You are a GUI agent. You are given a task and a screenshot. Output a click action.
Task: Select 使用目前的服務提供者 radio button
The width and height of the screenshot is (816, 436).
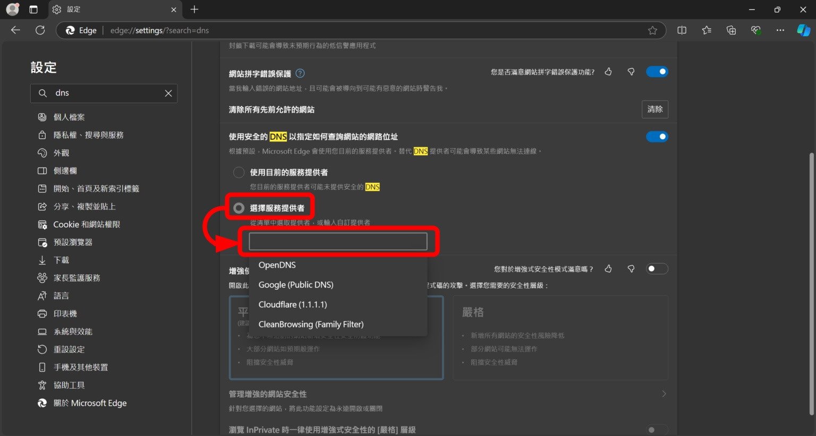tap(239, 172)
